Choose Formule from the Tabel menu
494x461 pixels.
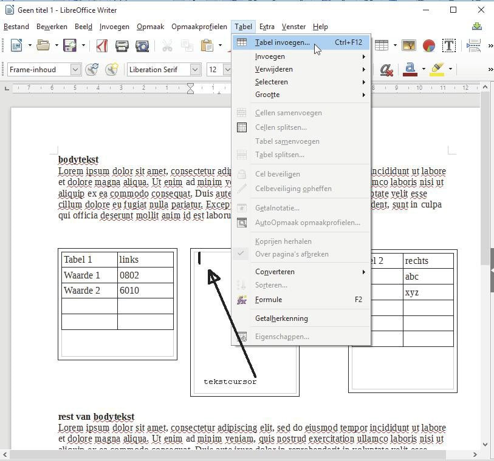point(269,300)
